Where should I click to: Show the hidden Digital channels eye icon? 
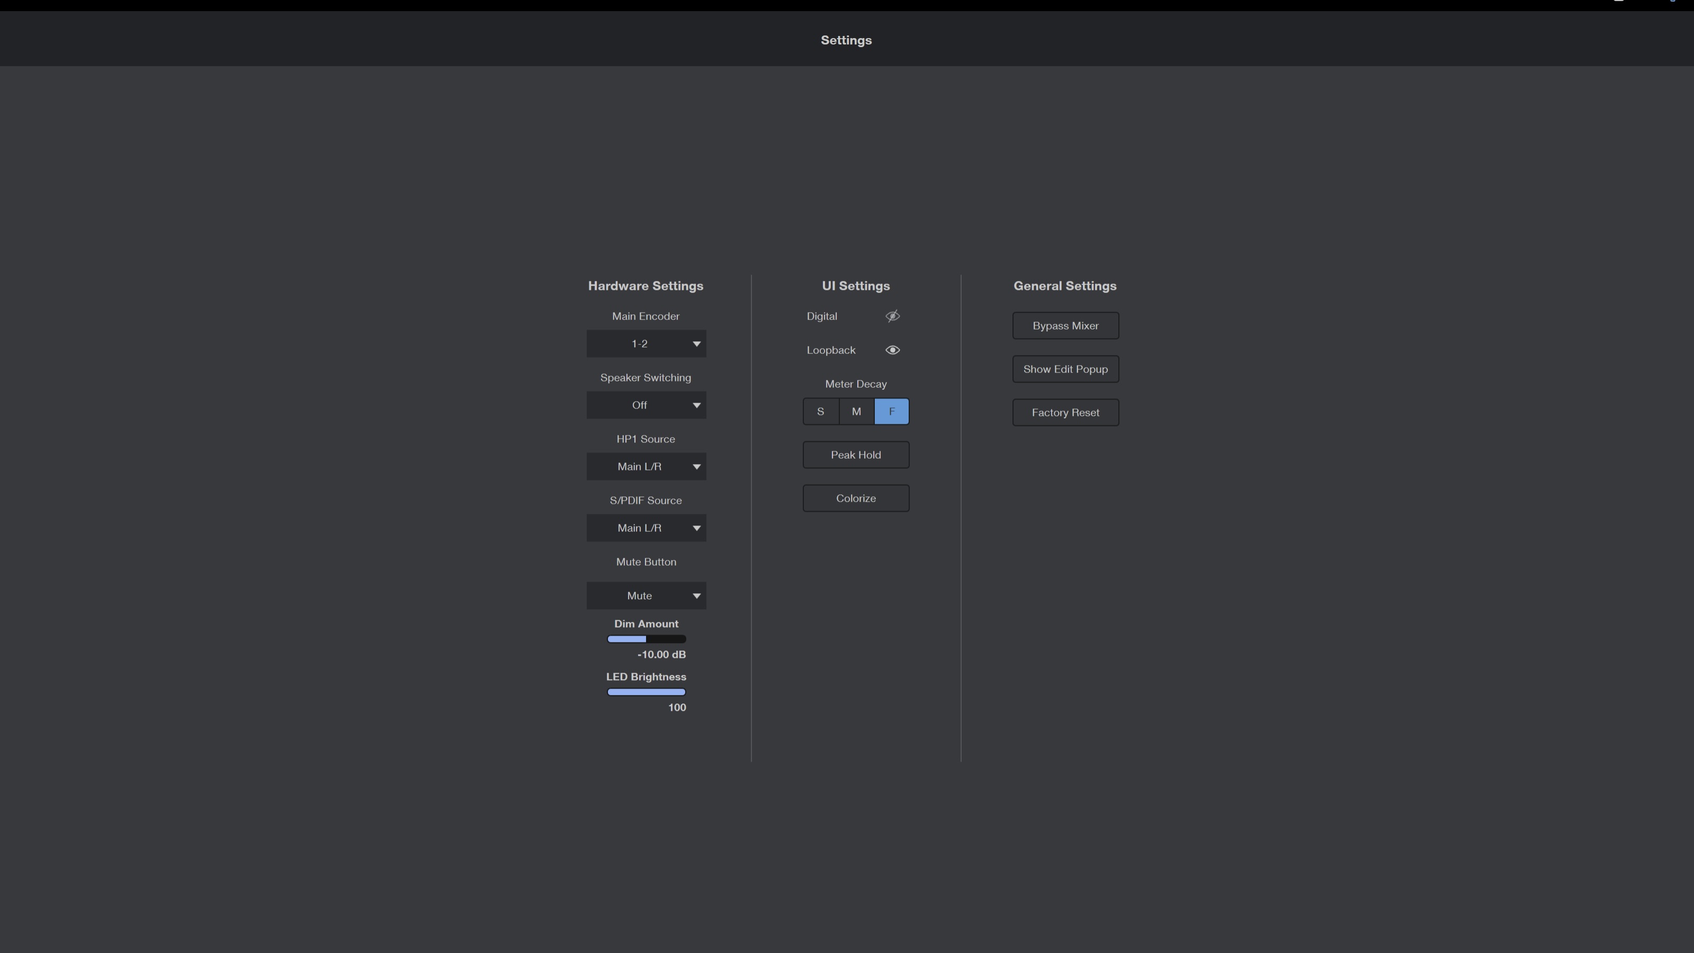[892, 316]
